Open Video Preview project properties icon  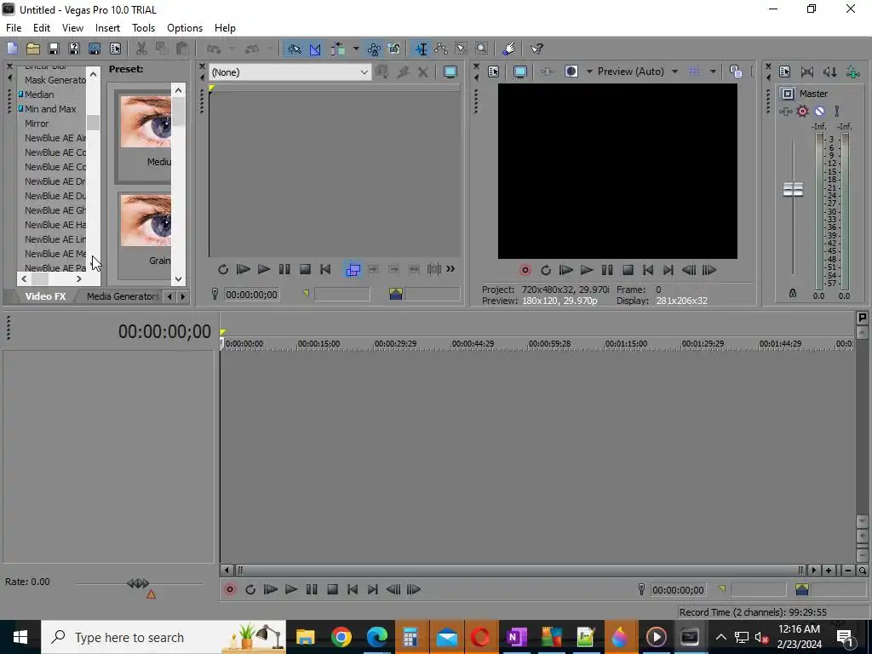(493, 72)
